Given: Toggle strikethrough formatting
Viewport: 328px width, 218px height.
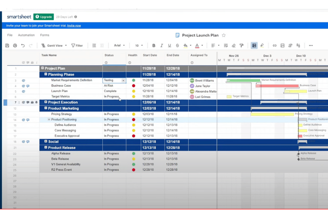Looking at the screenshot, I should click(177, 45).
